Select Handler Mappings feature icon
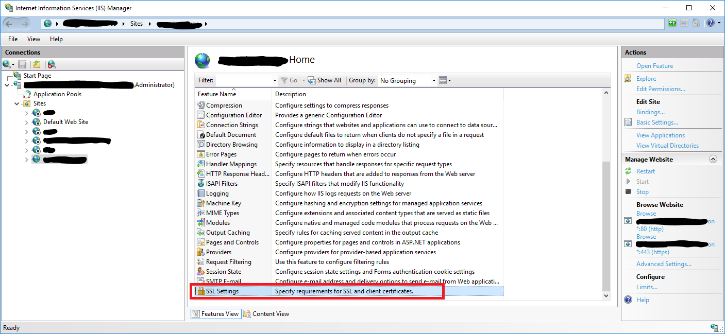This screenshot has height=334, width=725. pyautogui.click(x=201, y=164)
